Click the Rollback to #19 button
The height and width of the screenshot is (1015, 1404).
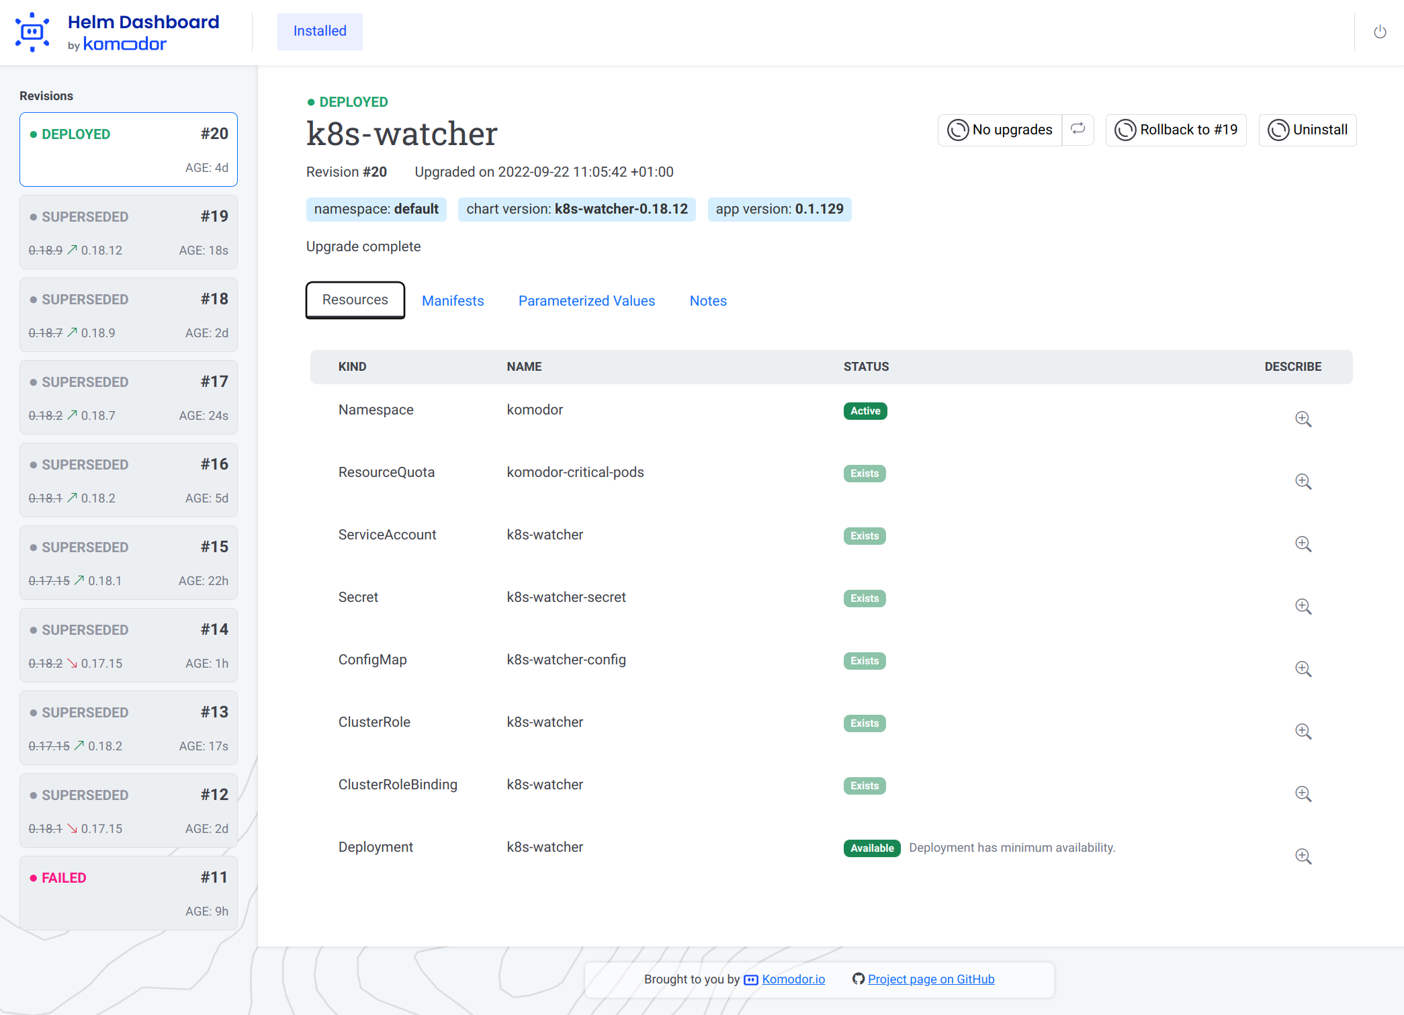(x=1176, y=130)
